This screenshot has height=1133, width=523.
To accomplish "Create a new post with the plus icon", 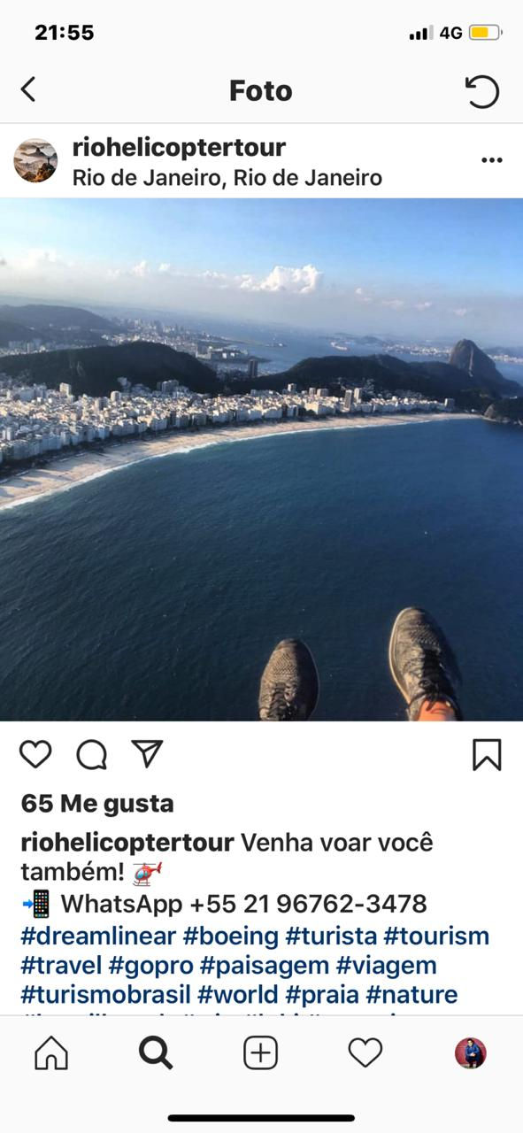I will pos(260,1053).
